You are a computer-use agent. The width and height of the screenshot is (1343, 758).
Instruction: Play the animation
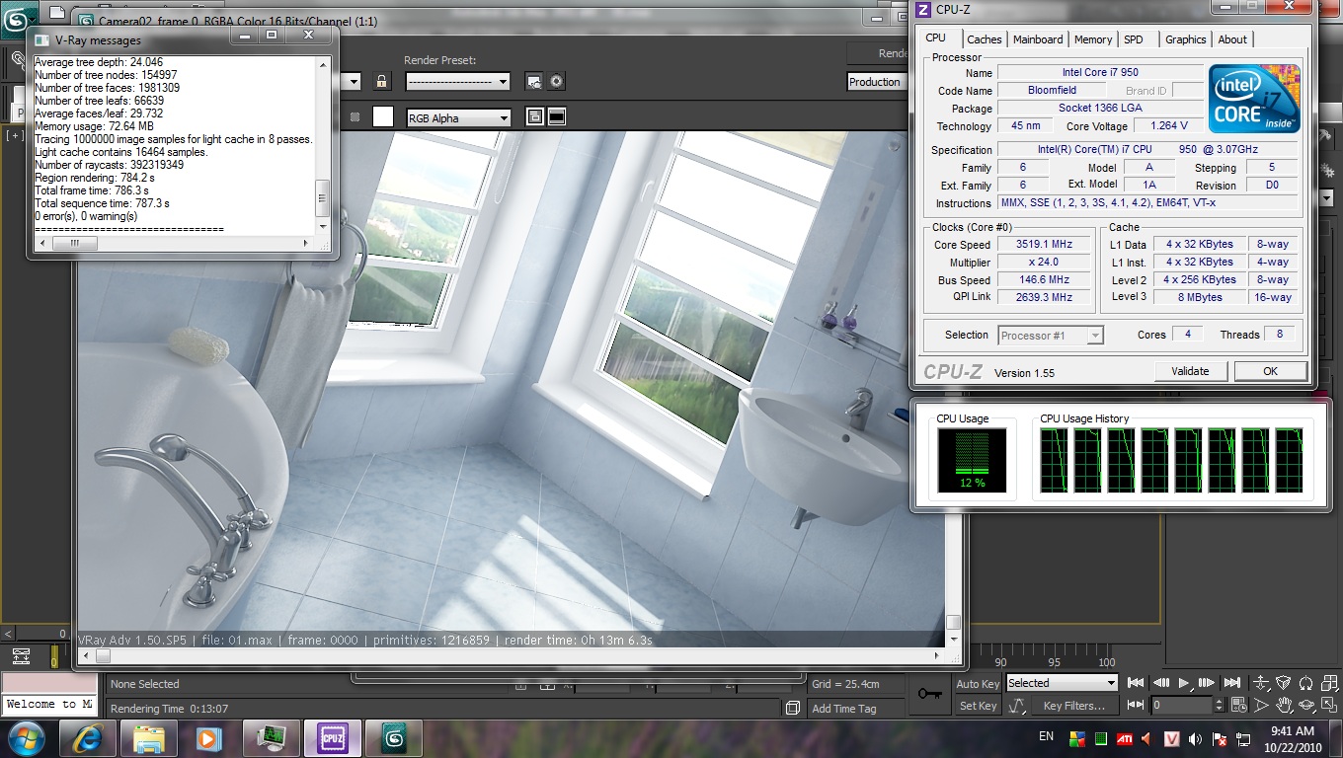point(1184,683)
